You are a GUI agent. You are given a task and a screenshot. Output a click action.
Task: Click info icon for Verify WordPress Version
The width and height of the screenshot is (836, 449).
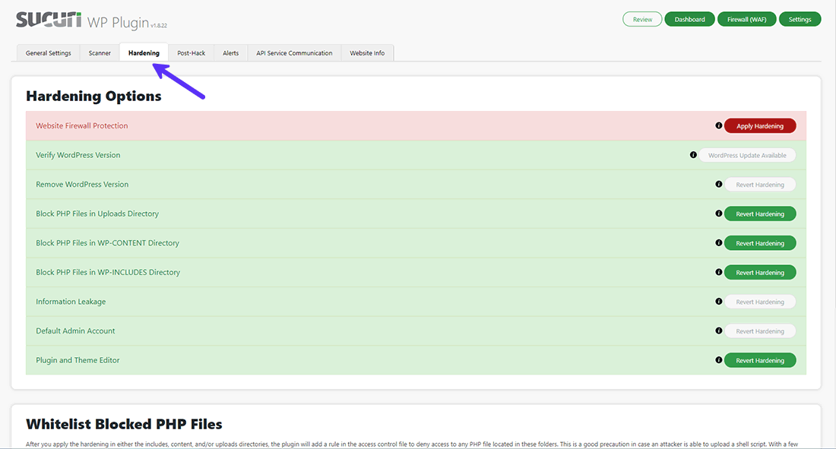pyautogui.click(x=693, y=155)
